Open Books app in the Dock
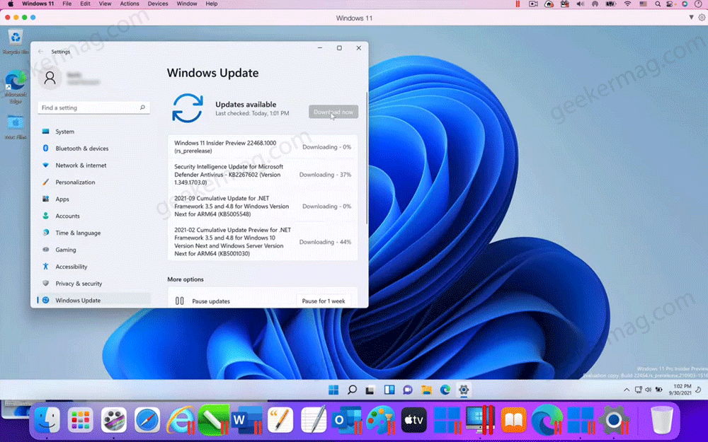The image size is (708, 442). 514,419
